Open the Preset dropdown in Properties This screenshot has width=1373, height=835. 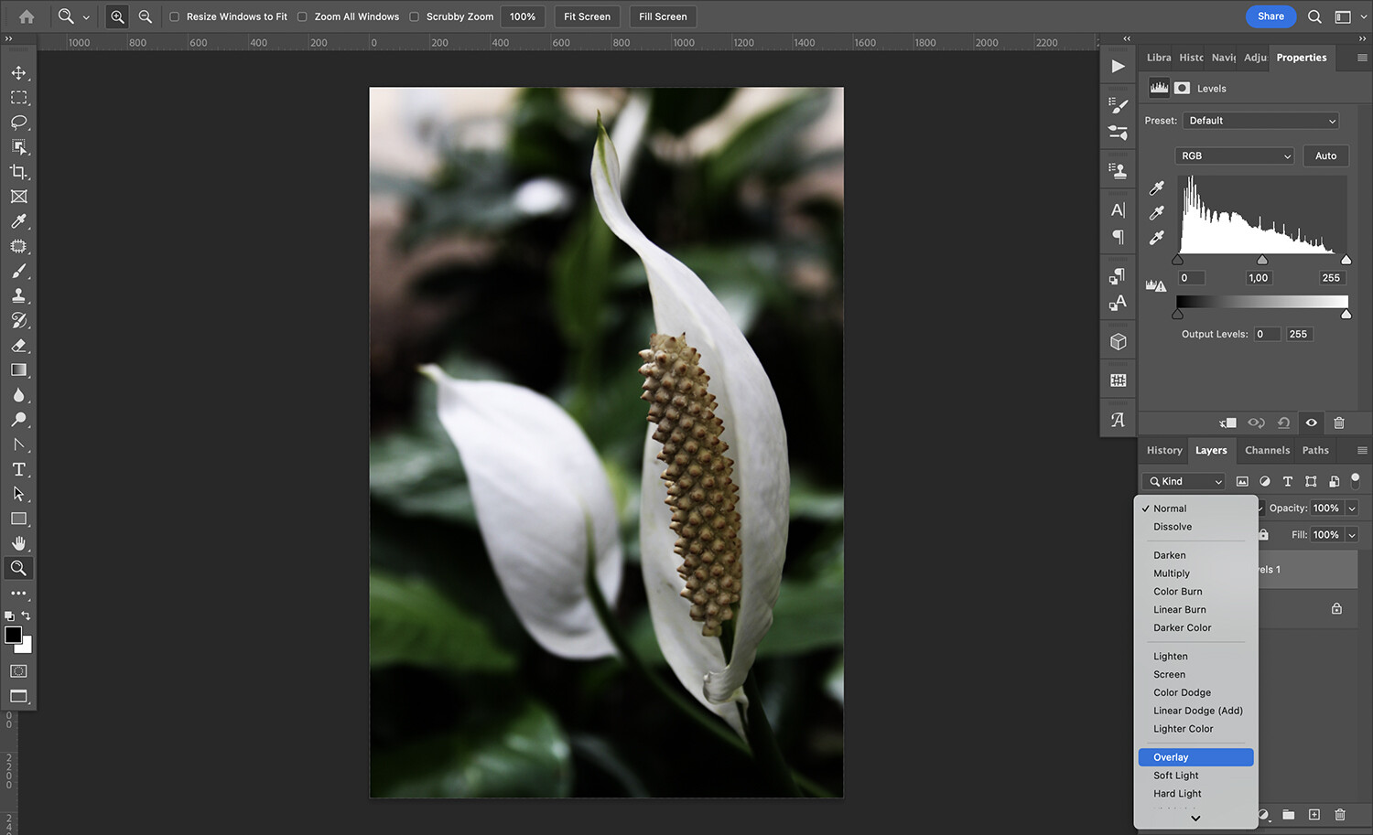(x=1260, y=120)
